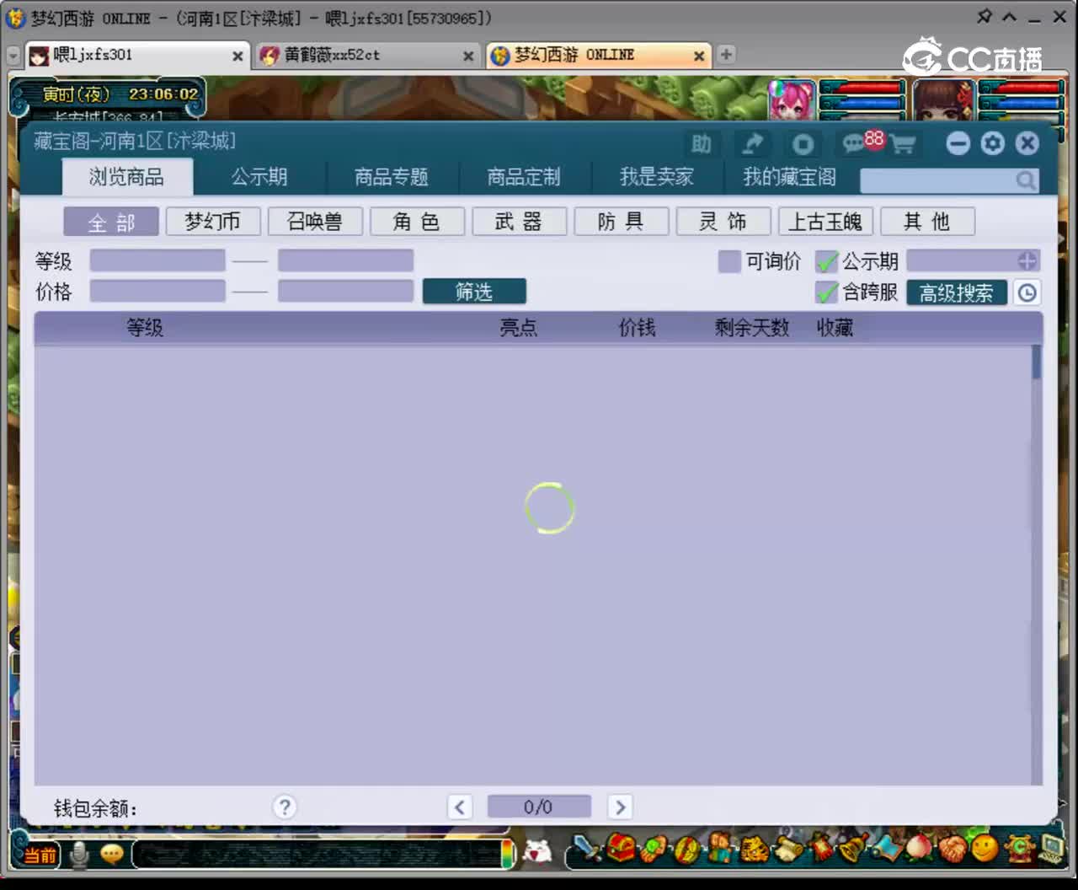This screenshot has height=890, width=1078.
Task: Click the sword attack icon in the game toolbar
Action: click(x=587, y=849)
